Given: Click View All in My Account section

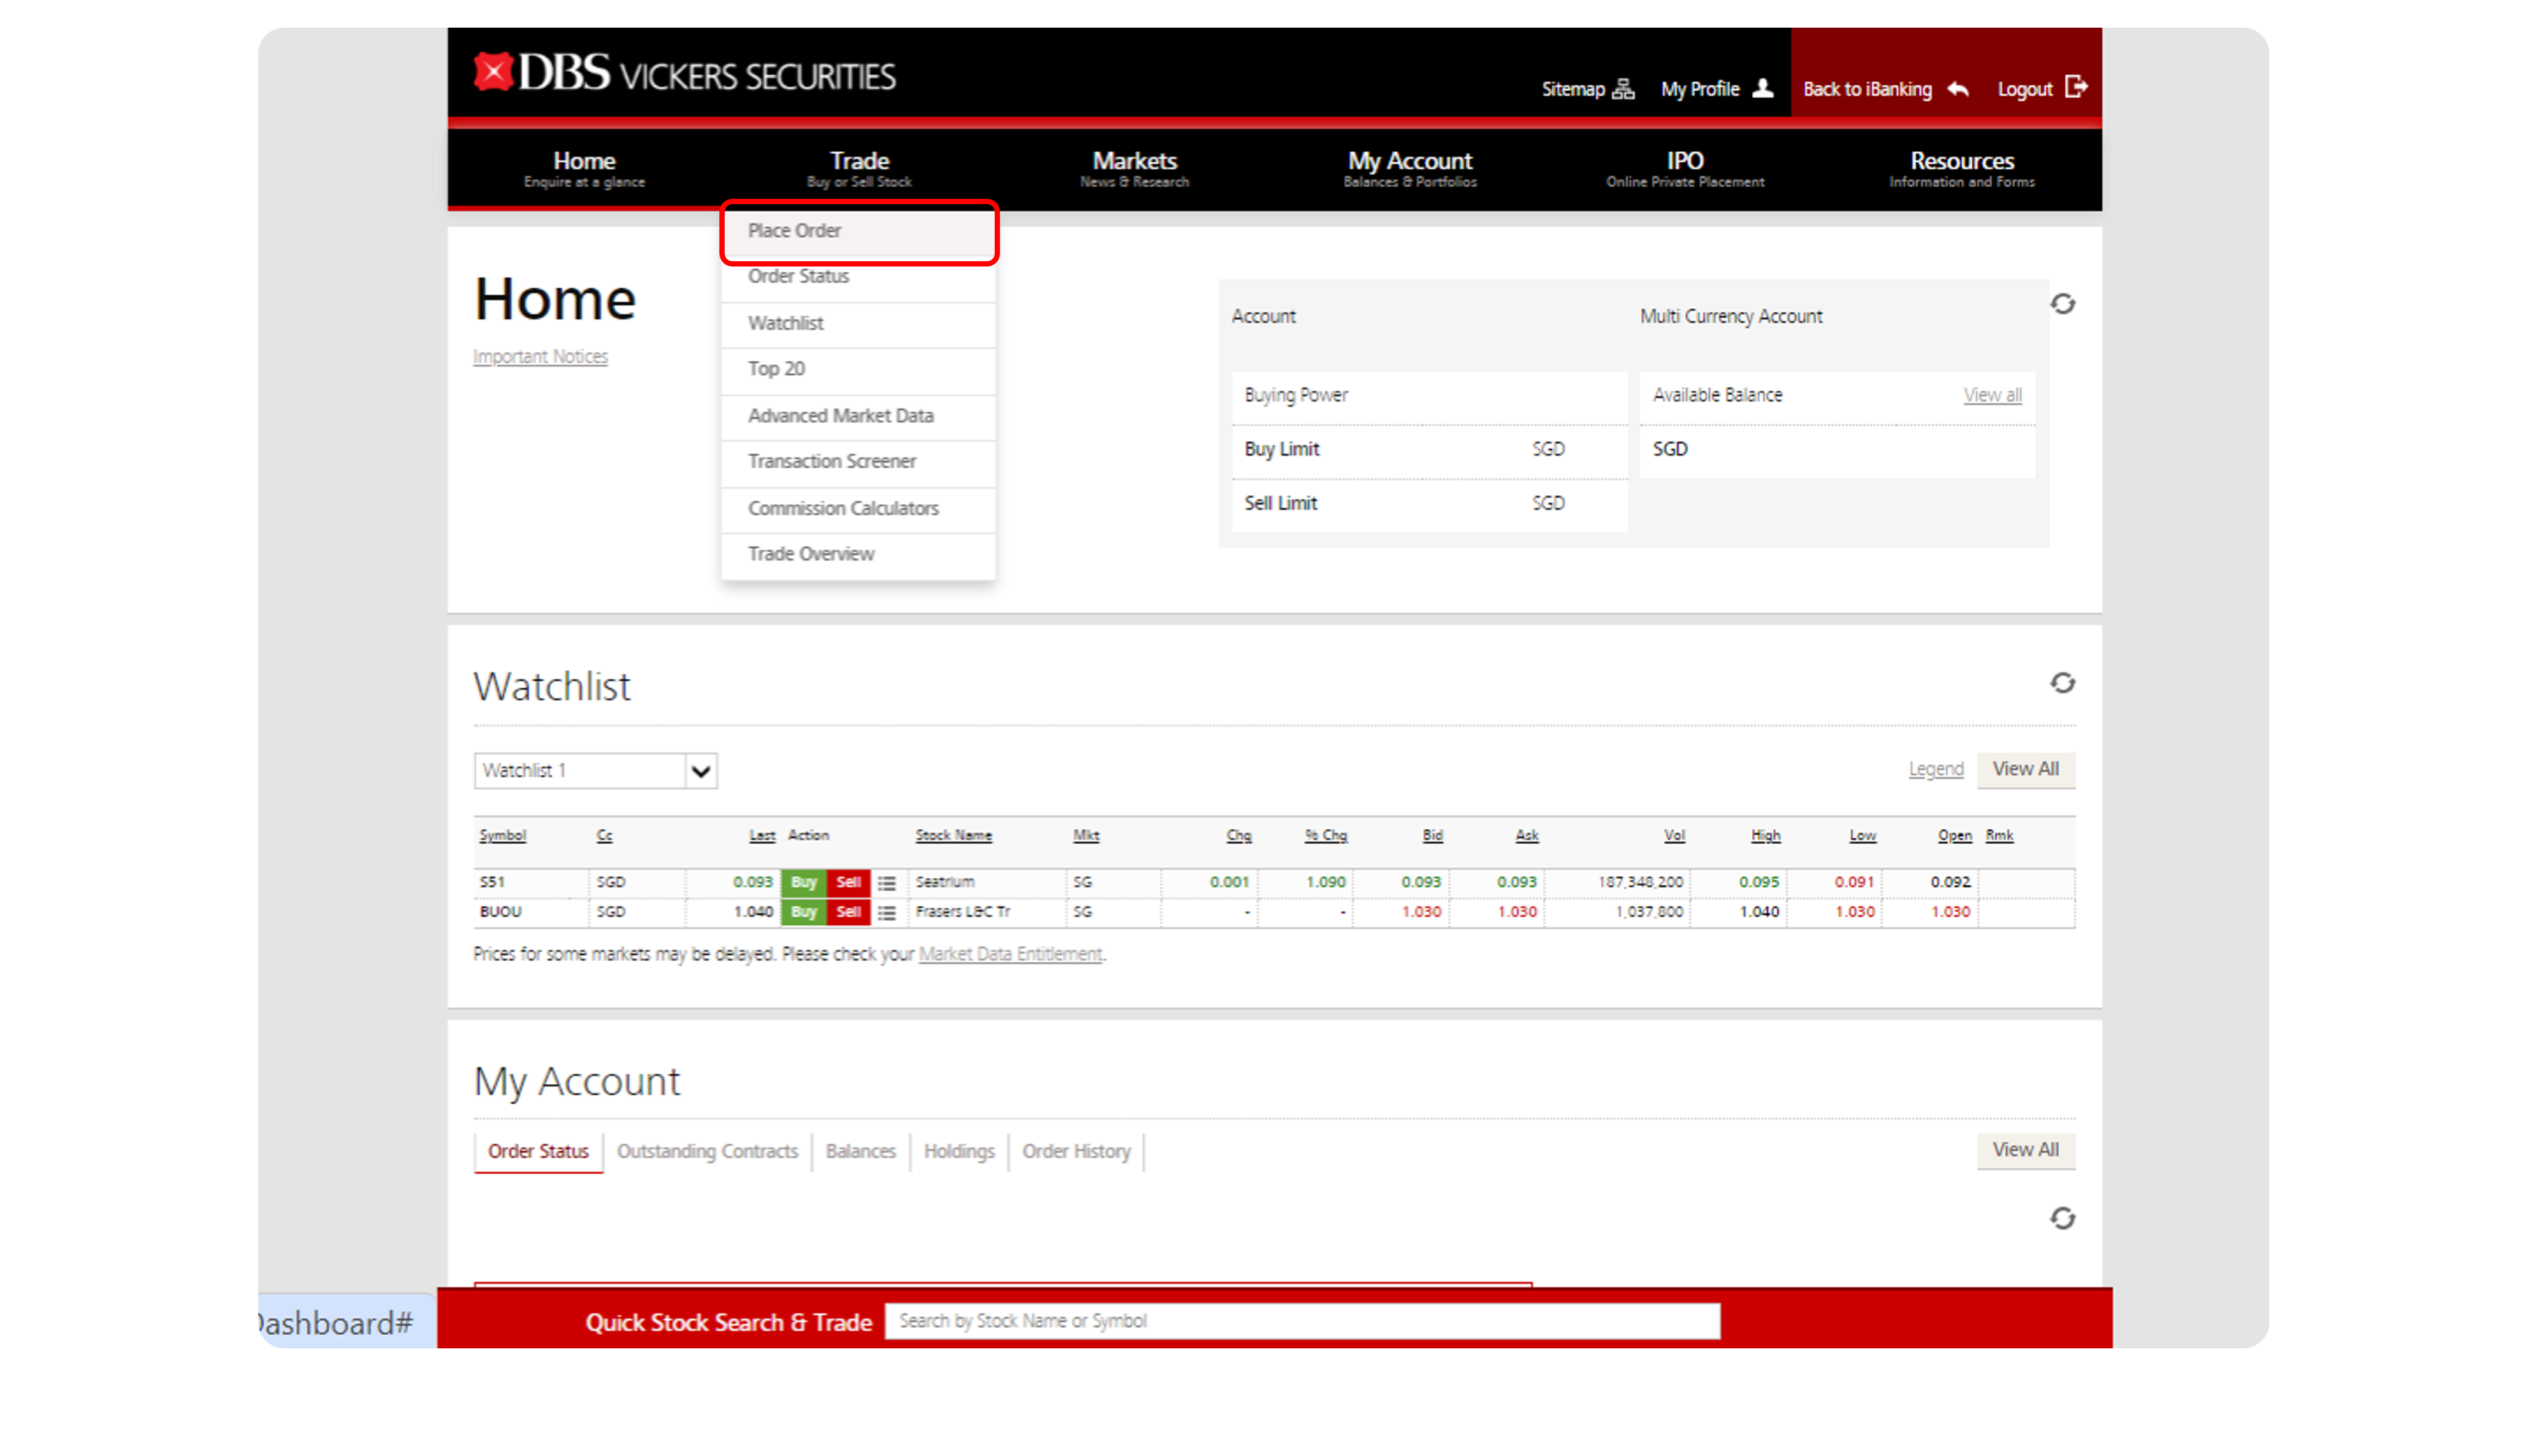Looking at the screenshot, I should pyautogui.click(x=2025, y=1150).
